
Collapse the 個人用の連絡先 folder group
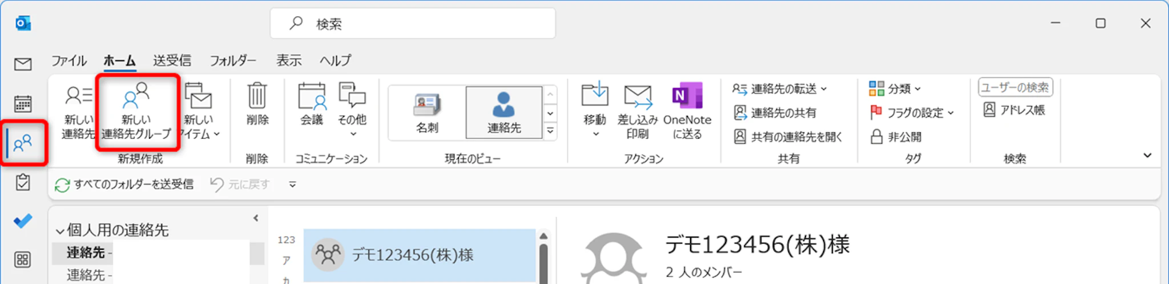click(x=60, y=231)
